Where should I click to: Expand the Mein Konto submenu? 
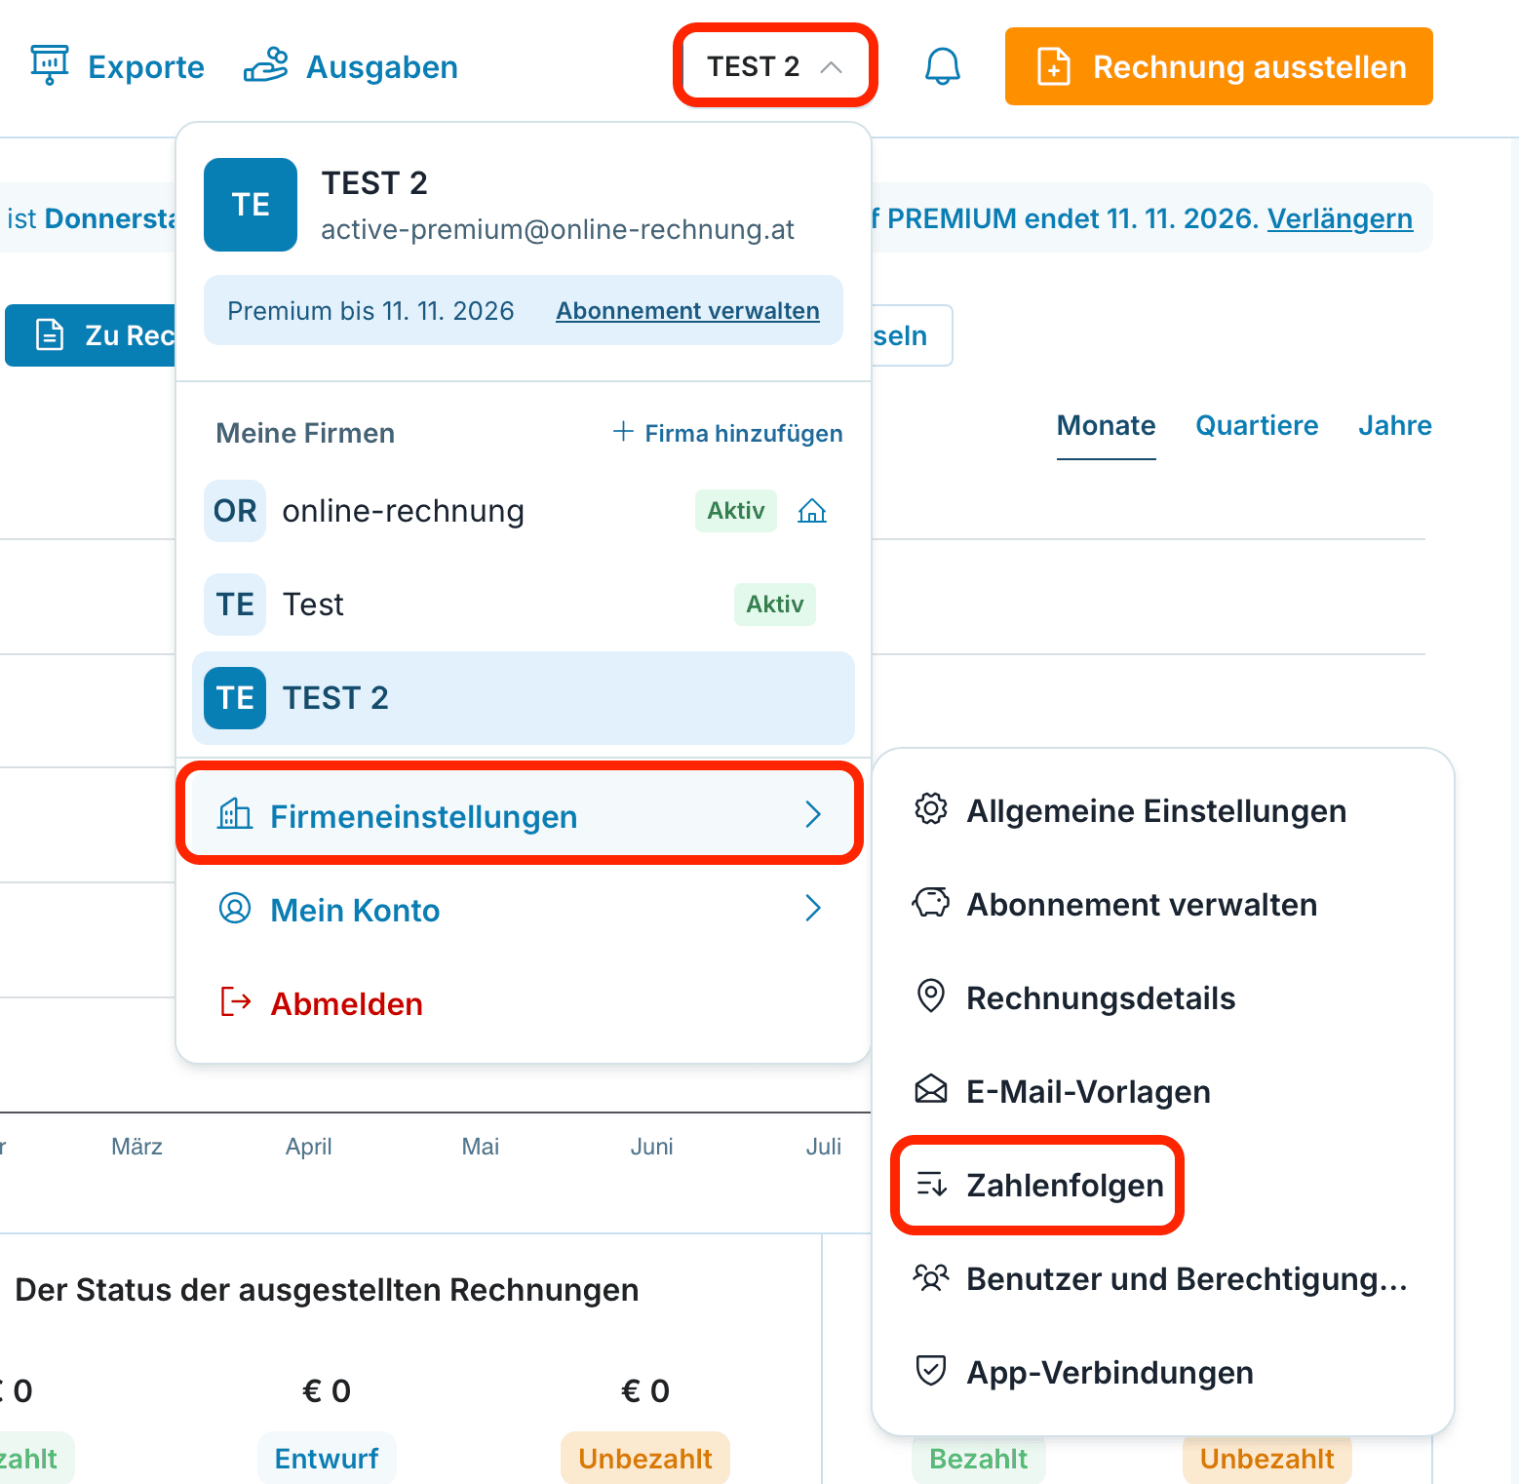pyautogui.click(x=520, y=909)
